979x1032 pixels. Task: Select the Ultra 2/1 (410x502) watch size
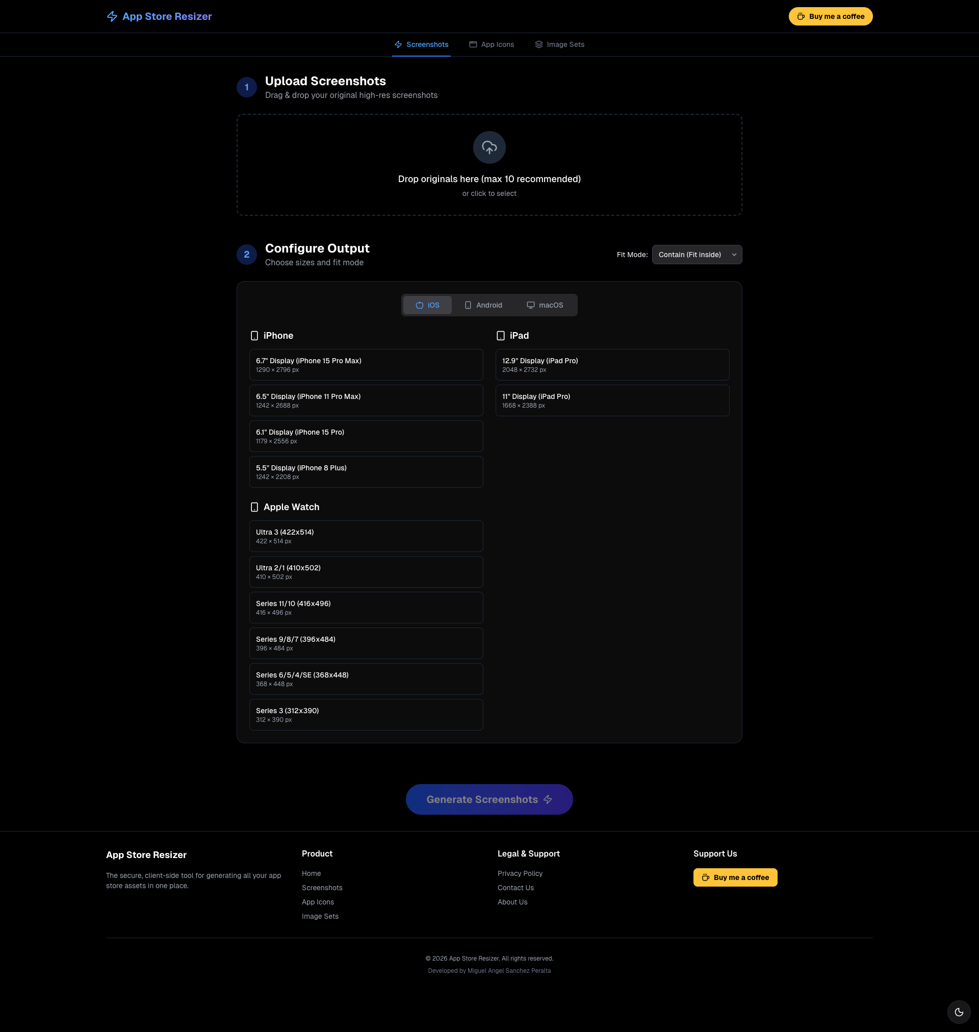(366, 571)
